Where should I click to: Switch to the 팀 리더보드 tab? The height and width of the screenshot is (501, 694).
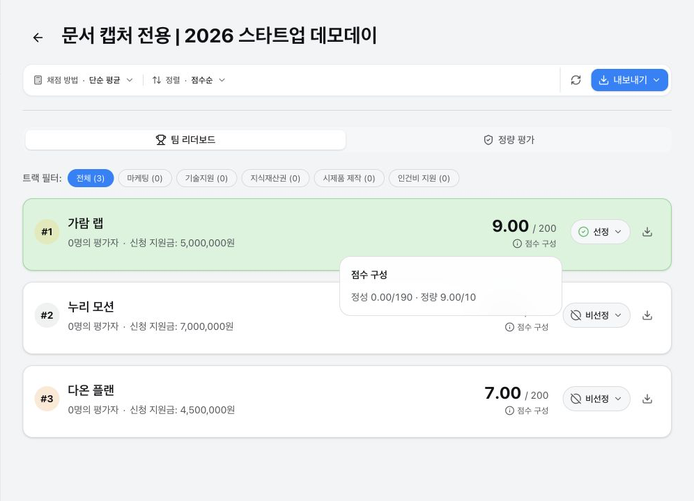[x=185, y=140]
